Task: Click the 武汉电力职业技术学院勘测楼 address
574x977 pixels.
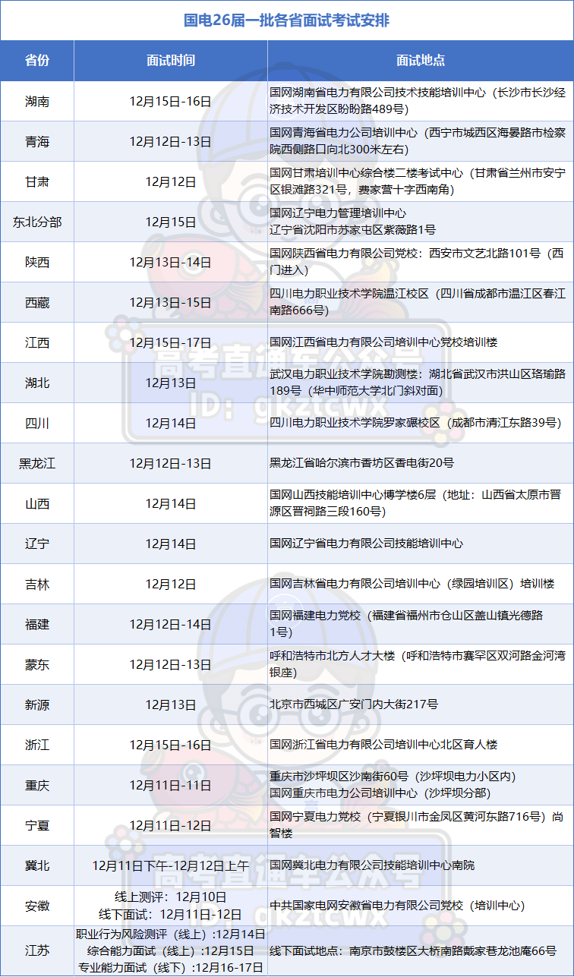Action: (418, 383)
